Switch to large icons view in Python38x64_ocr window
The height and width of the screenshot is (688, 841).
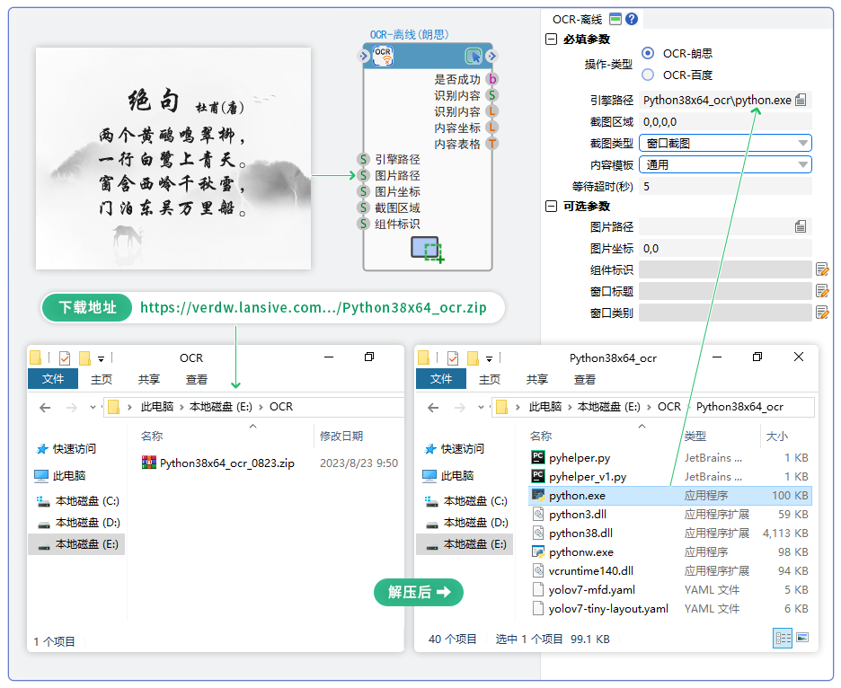coord(802,638)
